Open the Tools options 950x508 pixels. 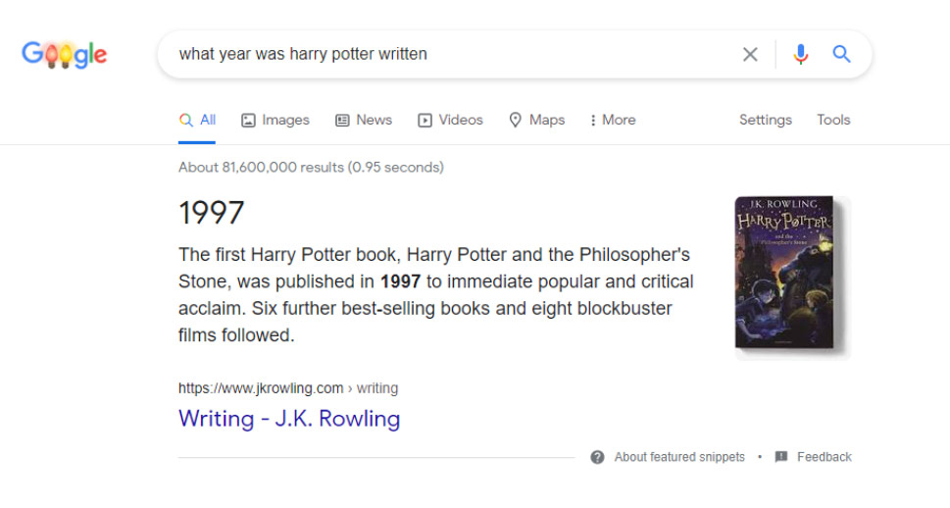tap(833, 120)
